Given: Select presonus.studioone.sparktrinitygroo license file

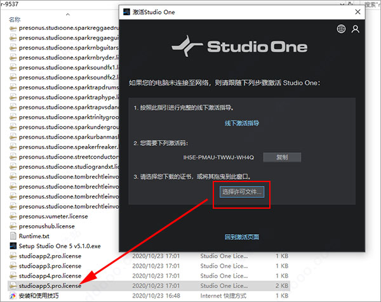Looking at the screenshot, I should [x=69, y=117].
